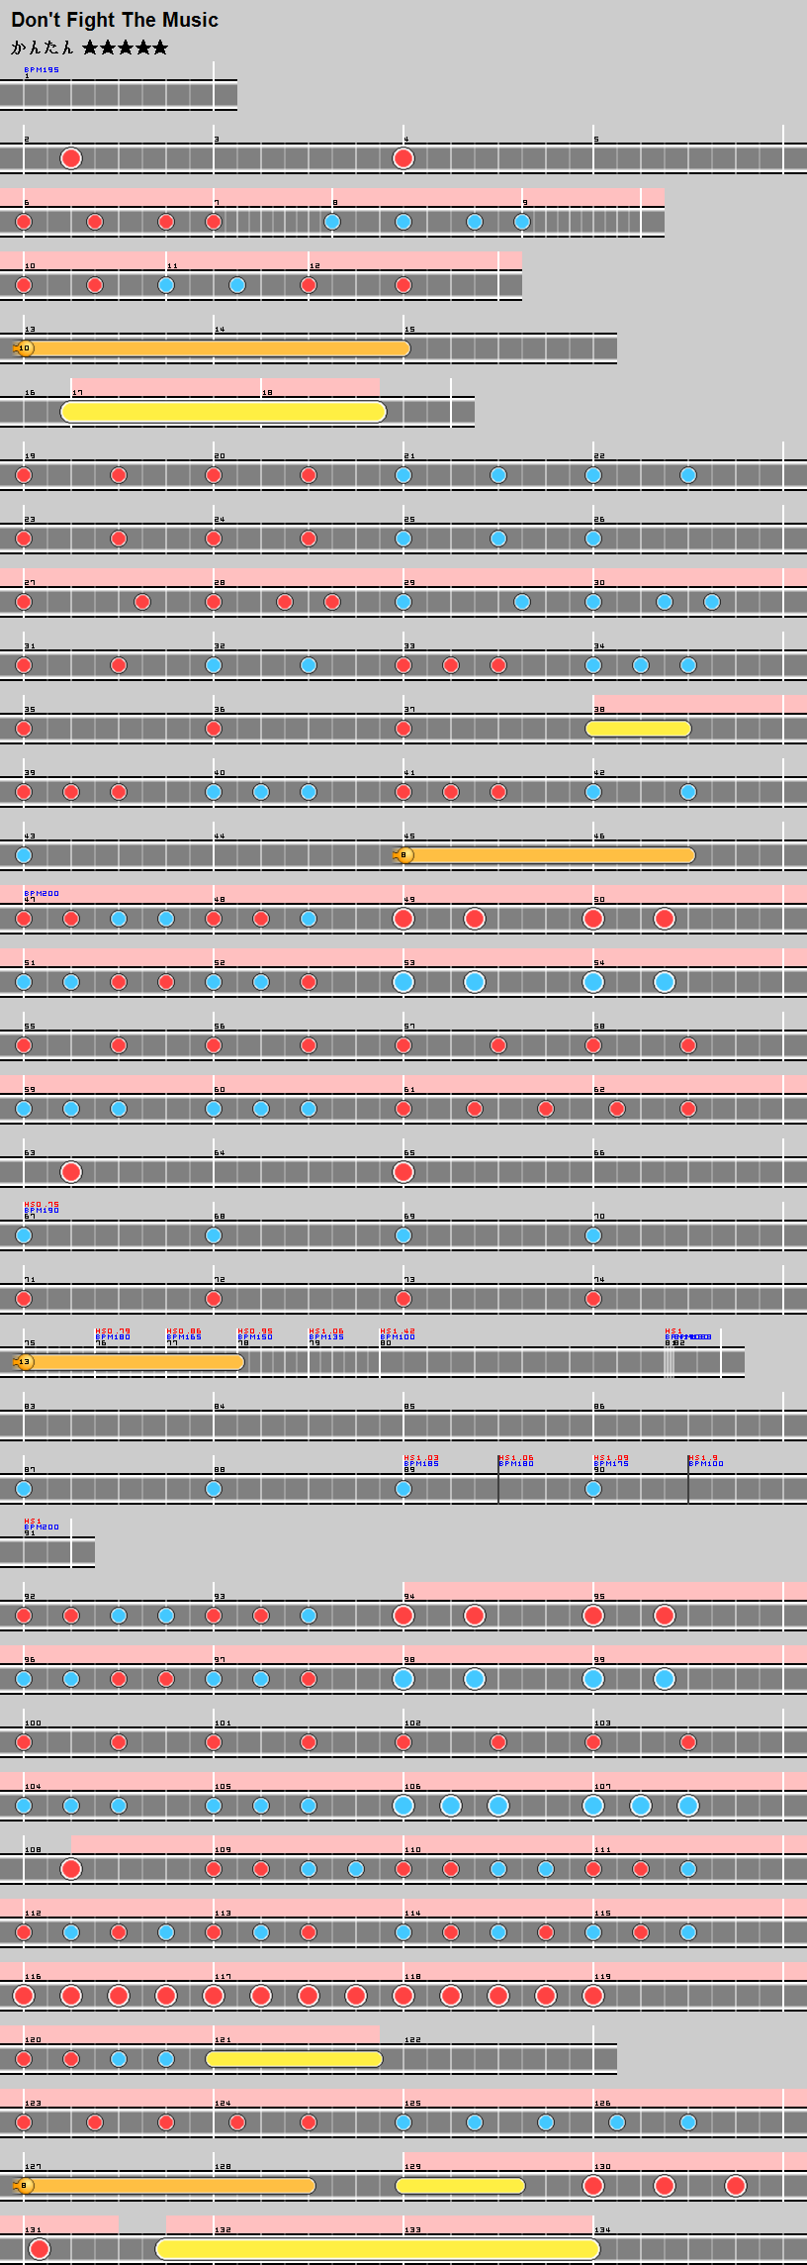Viewport: 807px width, 2265px height.
Task: Click measure number 84
Action: coord(220,1407)
